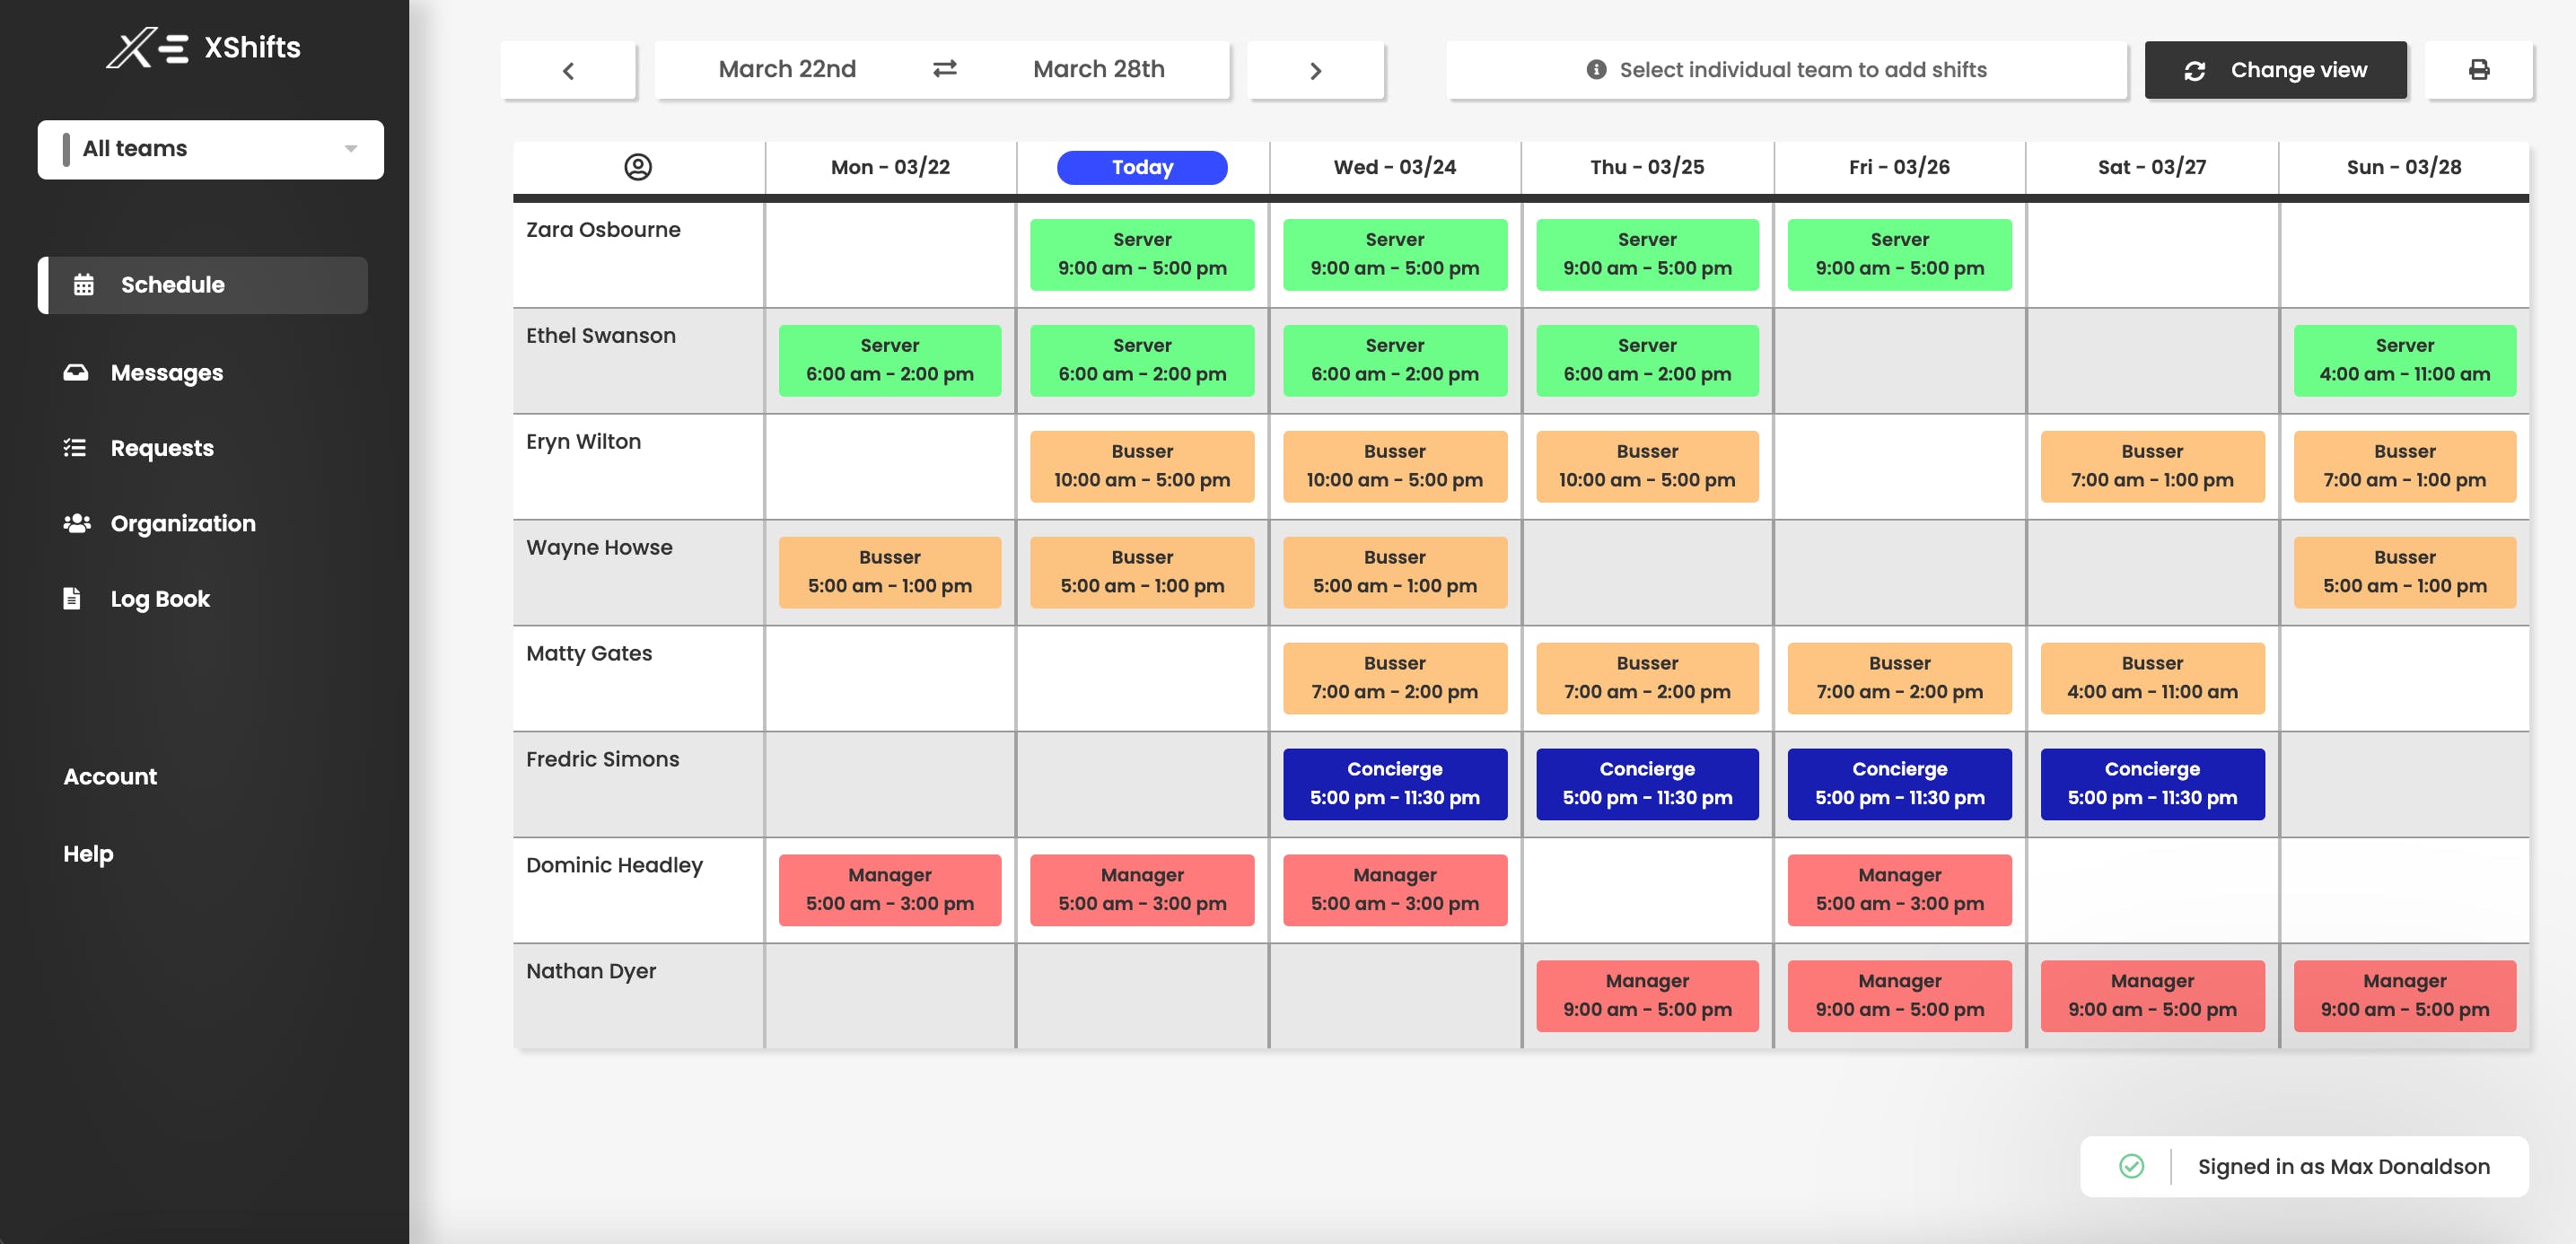Click the XShifts logo
The image size is (2576, 1244).
coord(204,47)
